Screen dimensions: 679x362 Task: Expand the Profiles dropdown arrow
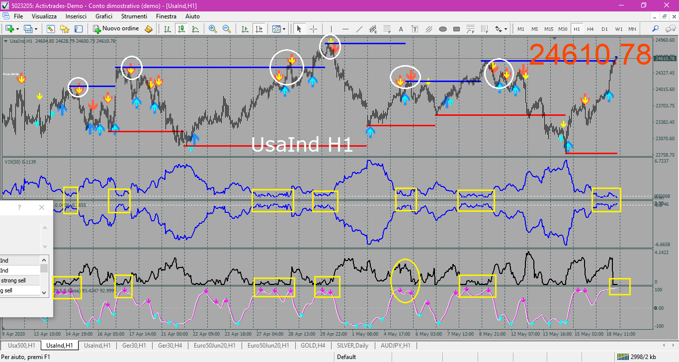pyautogui.click(x=36, y=29)
